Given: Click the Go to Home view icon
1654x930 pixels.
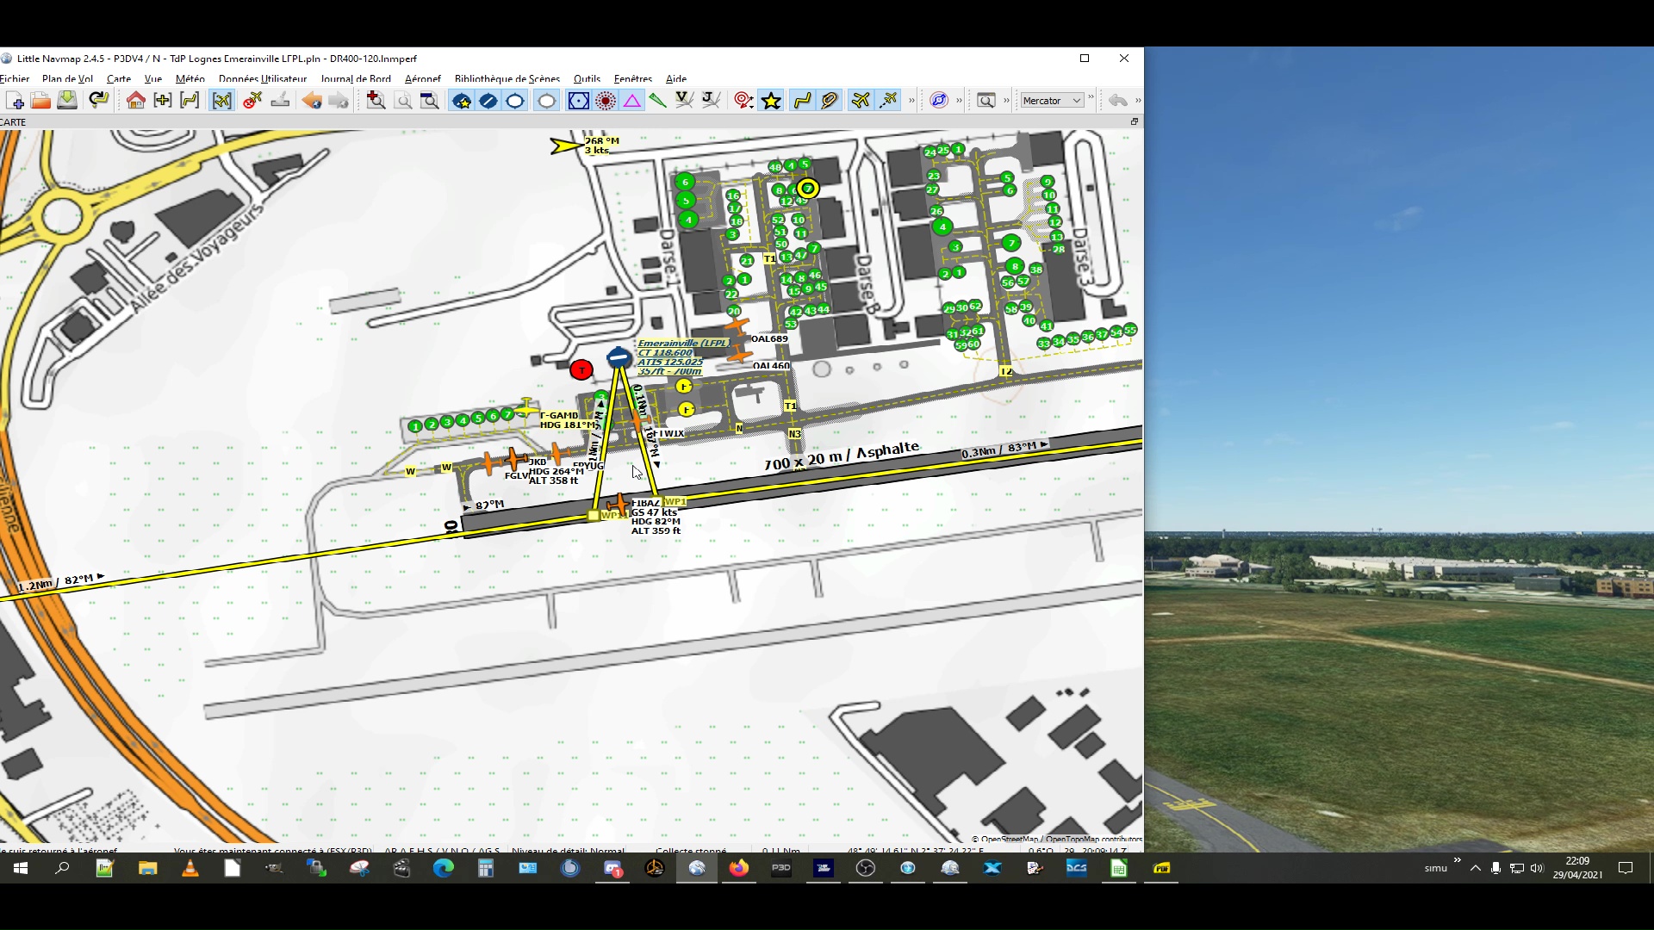Looking at the screenshot, I should (135, 101).
